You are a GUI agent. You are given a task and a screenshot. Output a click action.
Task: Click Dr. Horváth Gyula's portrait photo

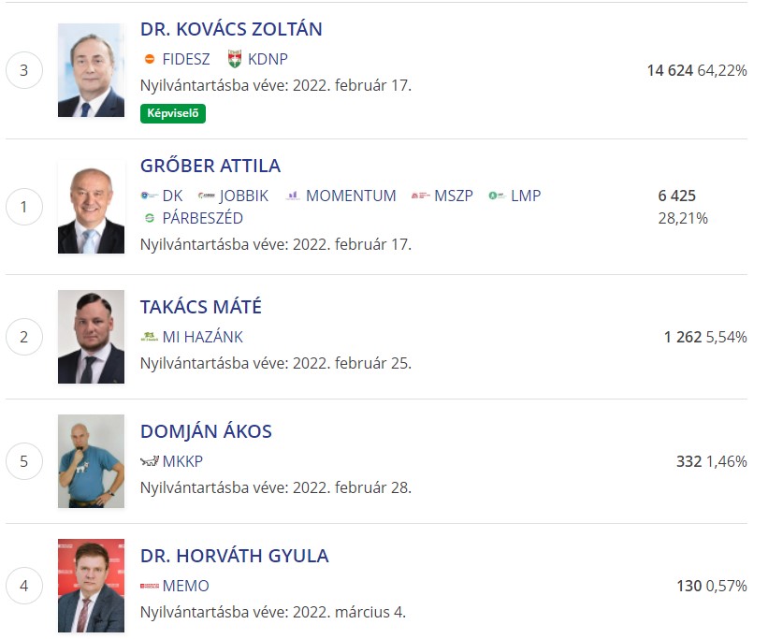(91, 586)
